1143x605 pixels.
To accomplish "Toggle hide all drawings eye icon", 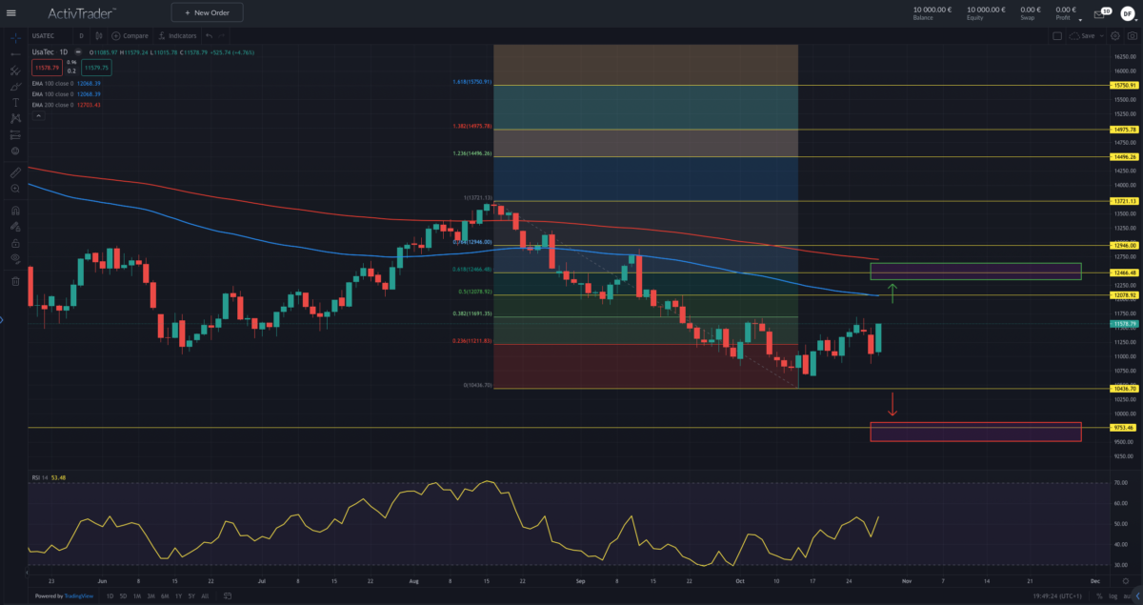I will tap(15, 258).
